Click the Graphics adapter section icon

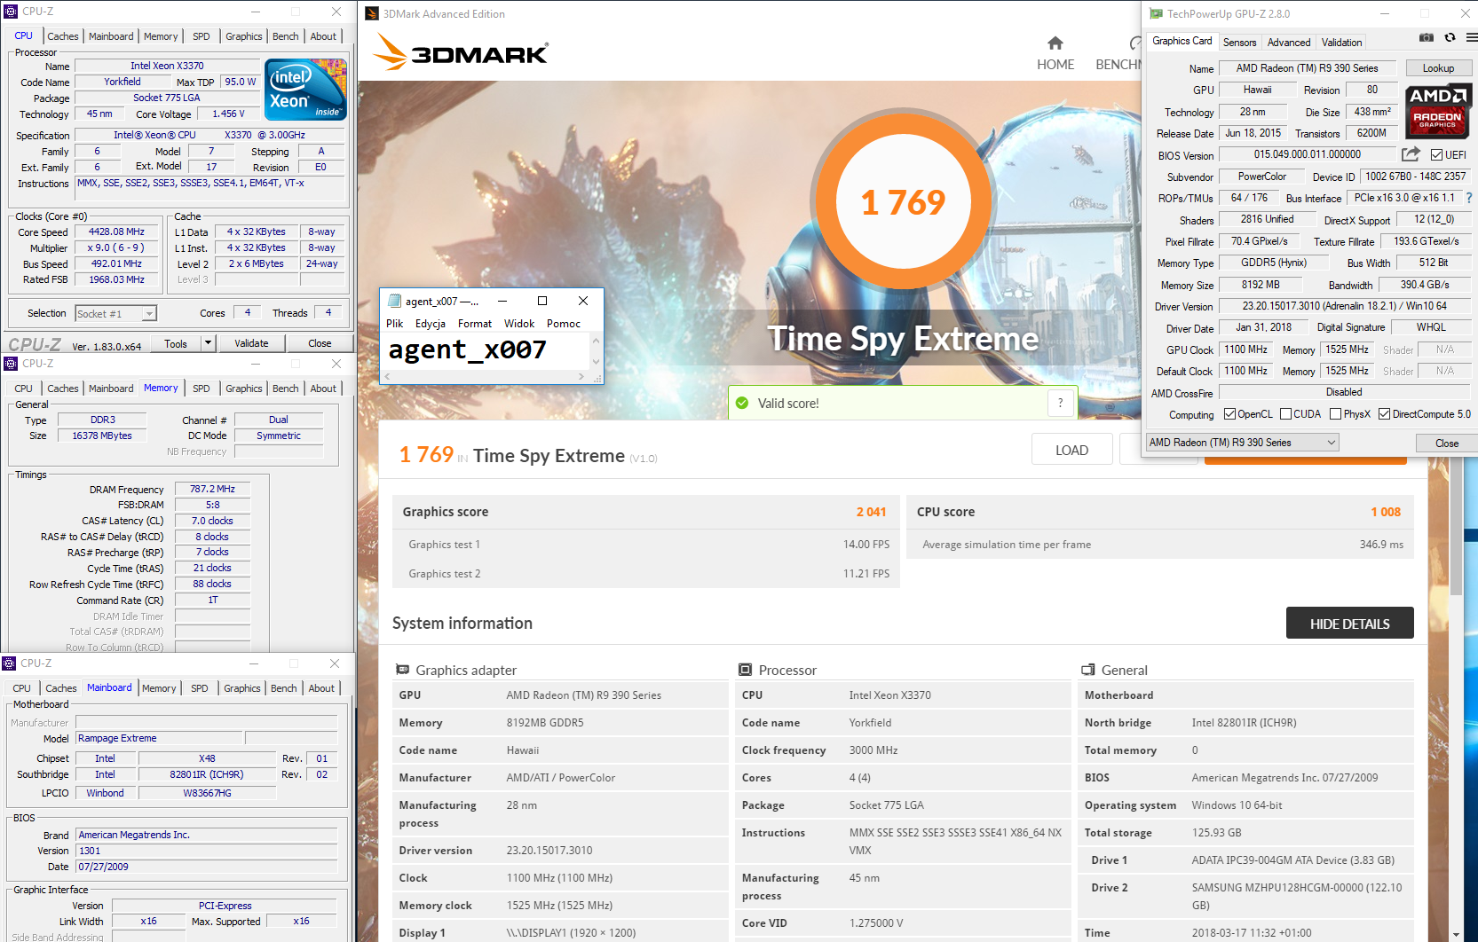(402, 670)
